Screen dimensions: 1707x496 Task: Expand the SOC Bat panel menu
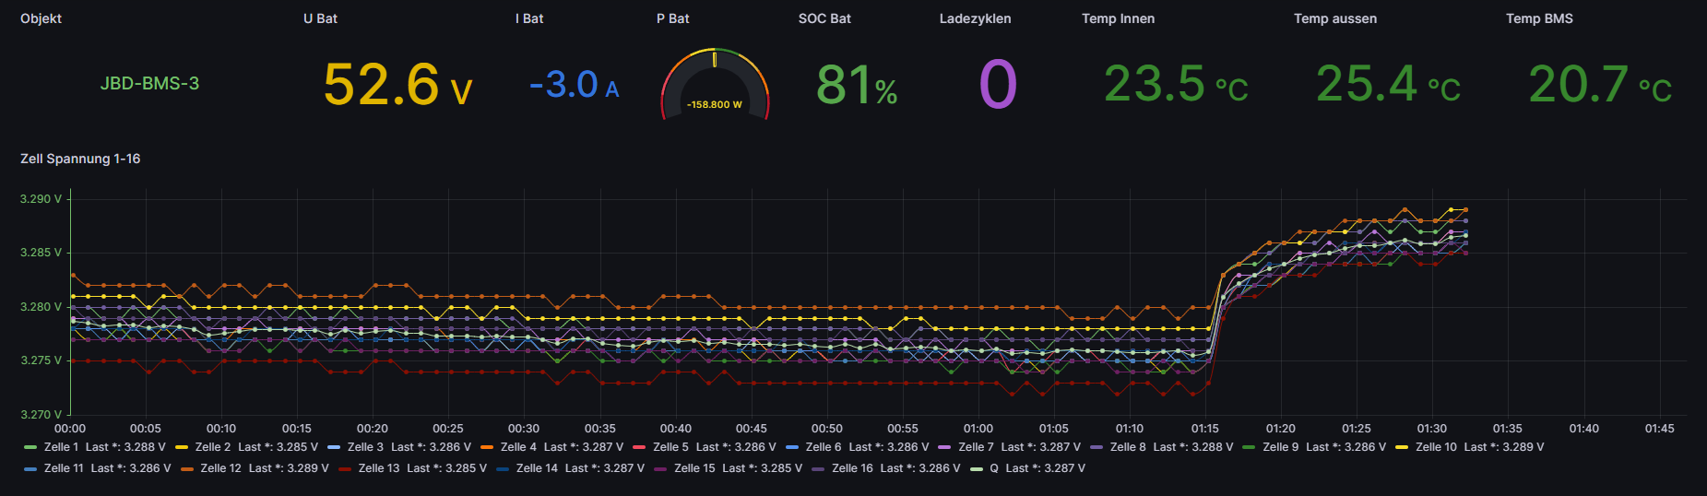tap(824, 18)
